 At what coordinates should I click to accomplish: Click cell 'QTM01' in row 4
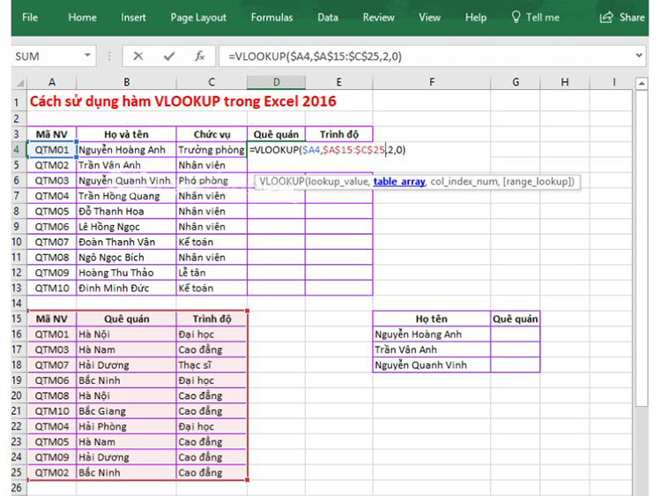(51, 150)
